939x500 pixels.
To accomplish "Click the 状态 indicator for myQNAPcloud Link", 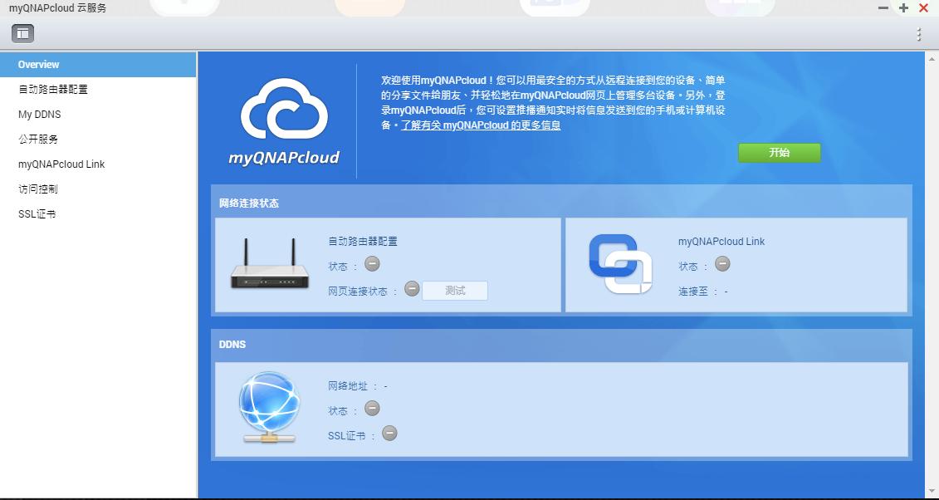I will point(721,264).
